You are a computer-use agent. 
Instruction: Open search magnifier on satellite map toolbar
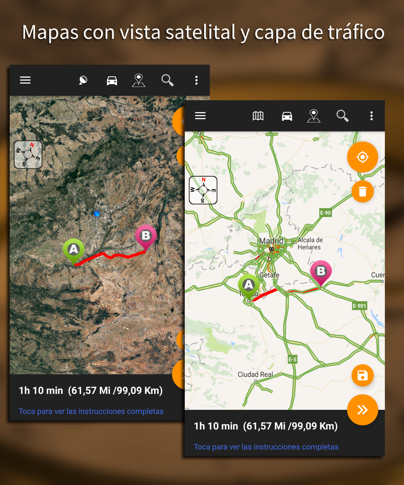pyautogui.click(x=167, y=80)
